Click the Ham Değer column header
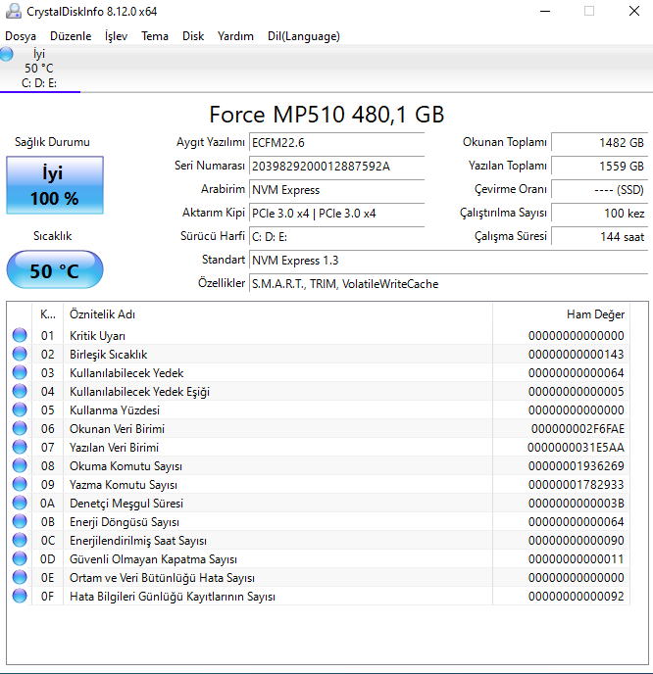This screenshot has height=674, width=653. click(x=561, y=314)
